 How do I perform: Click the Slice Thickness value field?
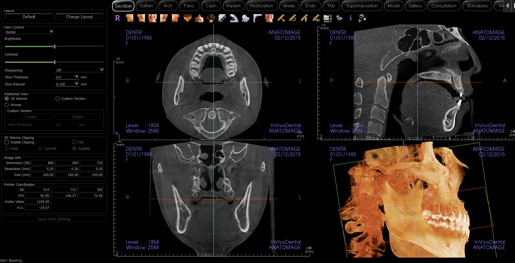[x=65, y=77]
